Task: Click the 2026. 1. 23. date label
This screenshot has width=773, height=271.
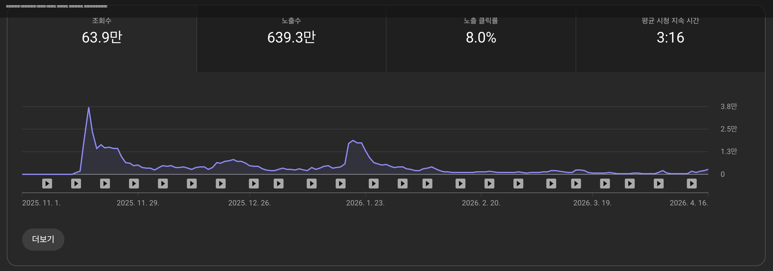Action: coord(365,203)
